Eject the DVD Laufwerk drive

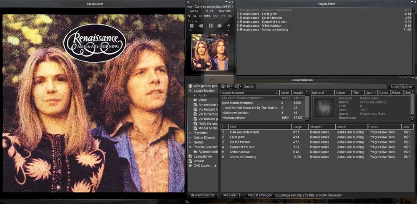(216, 166)
